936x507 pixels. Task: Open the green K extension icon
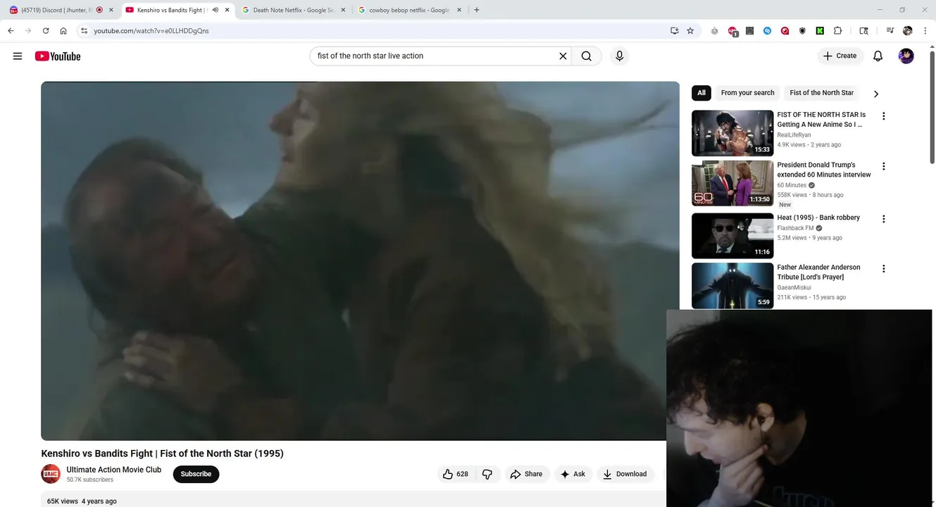pyautogui.click(x=820, y=31)
